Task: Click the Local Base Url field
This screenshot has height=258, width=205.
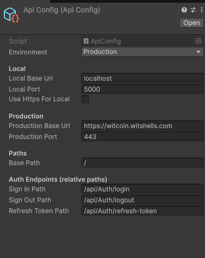Action: [142, 79]
